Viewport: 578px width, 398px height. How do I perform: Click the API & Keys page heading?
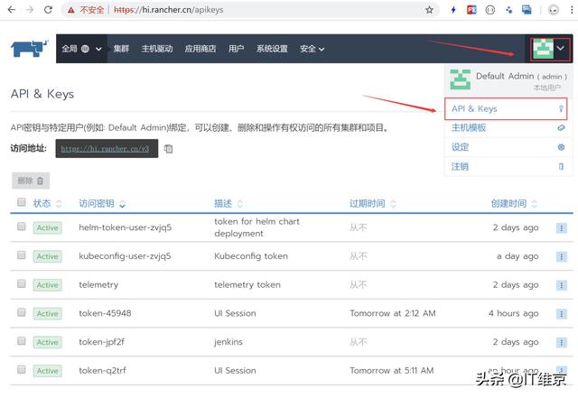pos(42,94)
